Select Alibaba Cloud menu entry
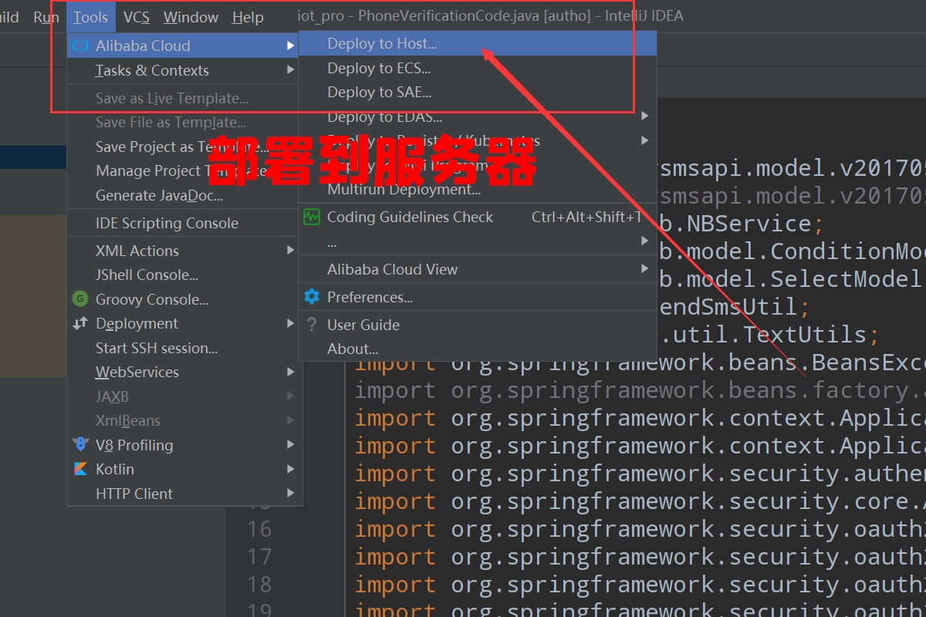 click(184, 46)
